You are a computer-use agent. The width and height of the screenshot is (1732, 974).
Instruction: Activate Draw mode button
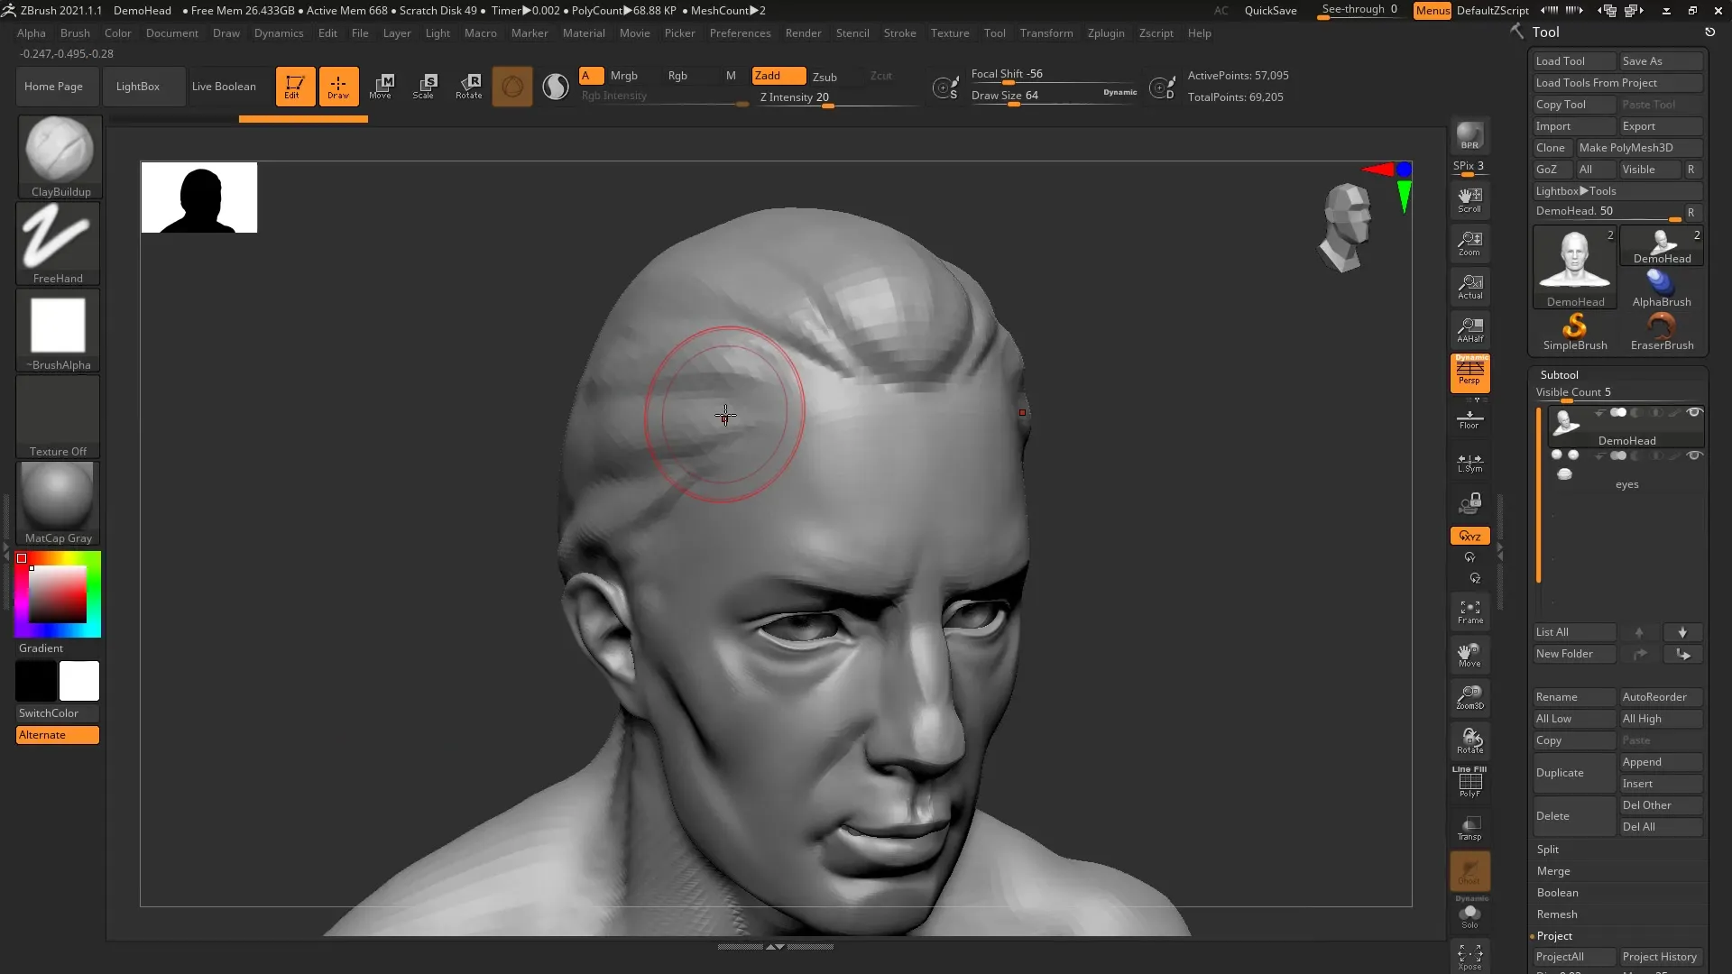[338, 86]
